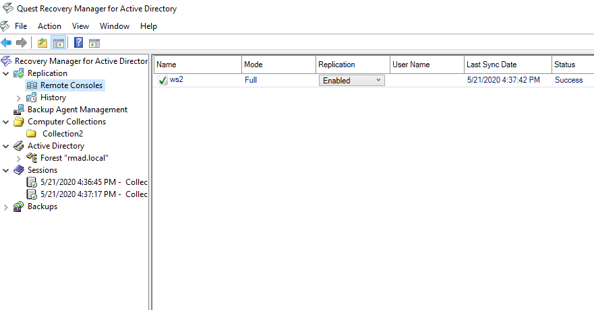Open the View menu
594x310 pixels.
coord(80,26)
